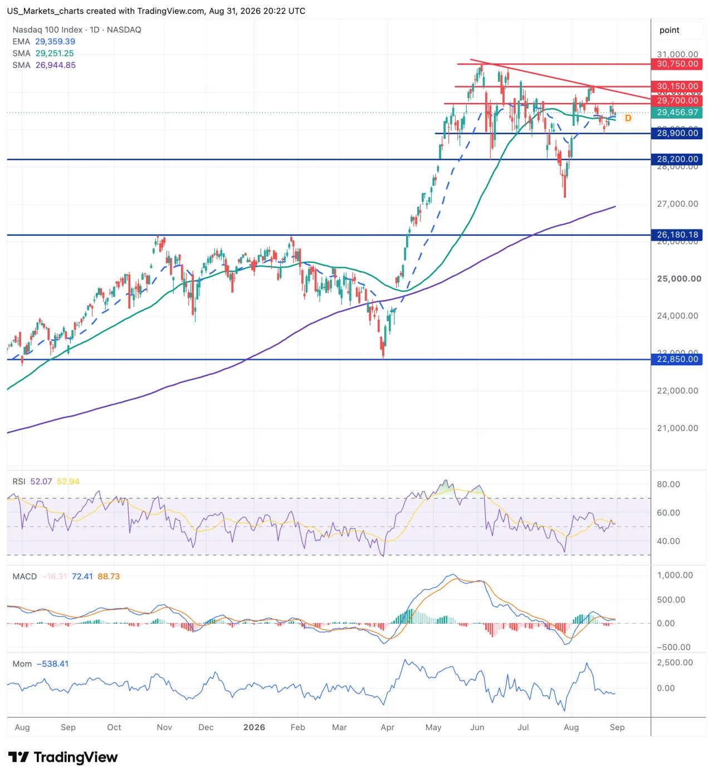
Task: Select the 28,200.00 blue price label
Action: click(677, 159)
